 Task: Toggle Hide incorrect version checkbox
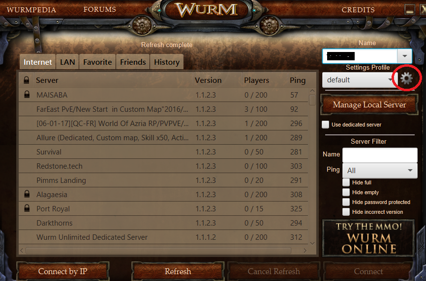[346, 212]
